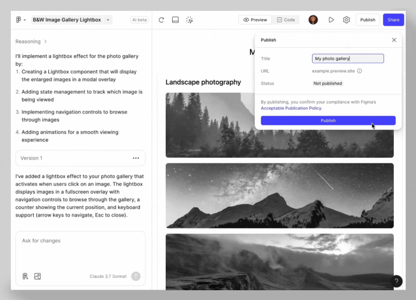This screenshot has height=300, width=416.
Task: Click step 'Adding state management' text
Action: [x=82, y=95]
